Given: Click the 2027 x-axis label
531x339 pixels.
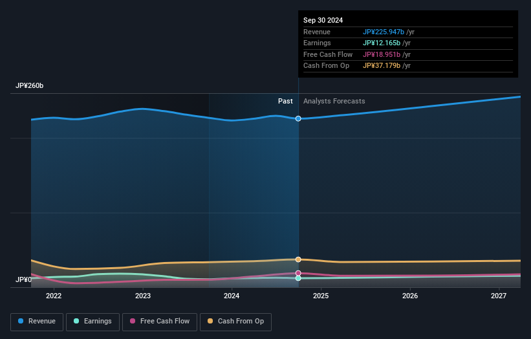Looking at the screenshot, I should [x=499, y=296].
